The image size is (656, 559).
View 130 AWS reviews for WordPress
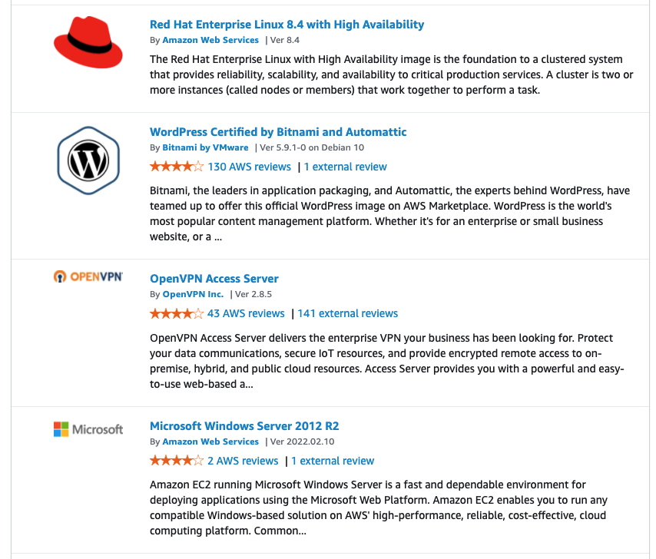click(249, 167)
